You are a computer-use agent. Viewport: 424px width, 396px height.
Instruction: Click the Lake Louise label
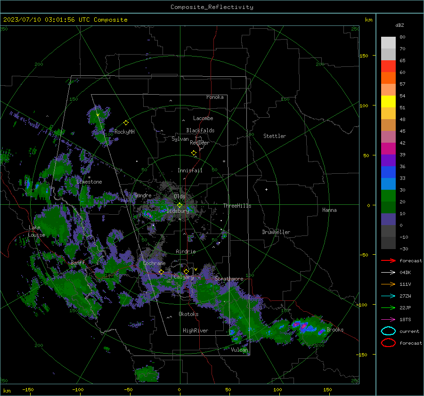tap(37, 231)
